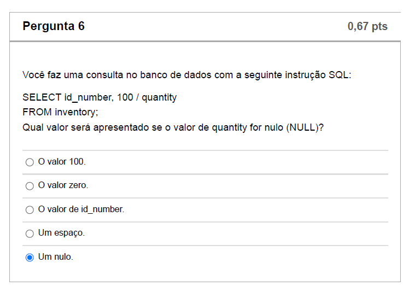Image resolution: width=409 pixels, height=292 pixels.
Task: Click the "O valor zero." answer label text
Action: (63, 185)
